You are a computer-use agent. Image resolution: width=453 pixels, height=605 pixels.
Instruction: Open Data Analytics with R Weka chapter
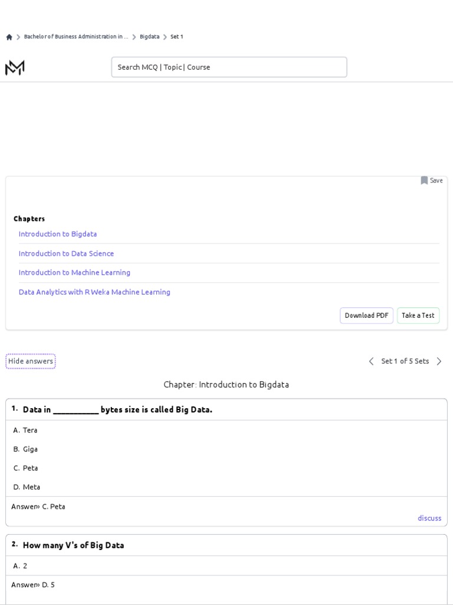[94, 292]
